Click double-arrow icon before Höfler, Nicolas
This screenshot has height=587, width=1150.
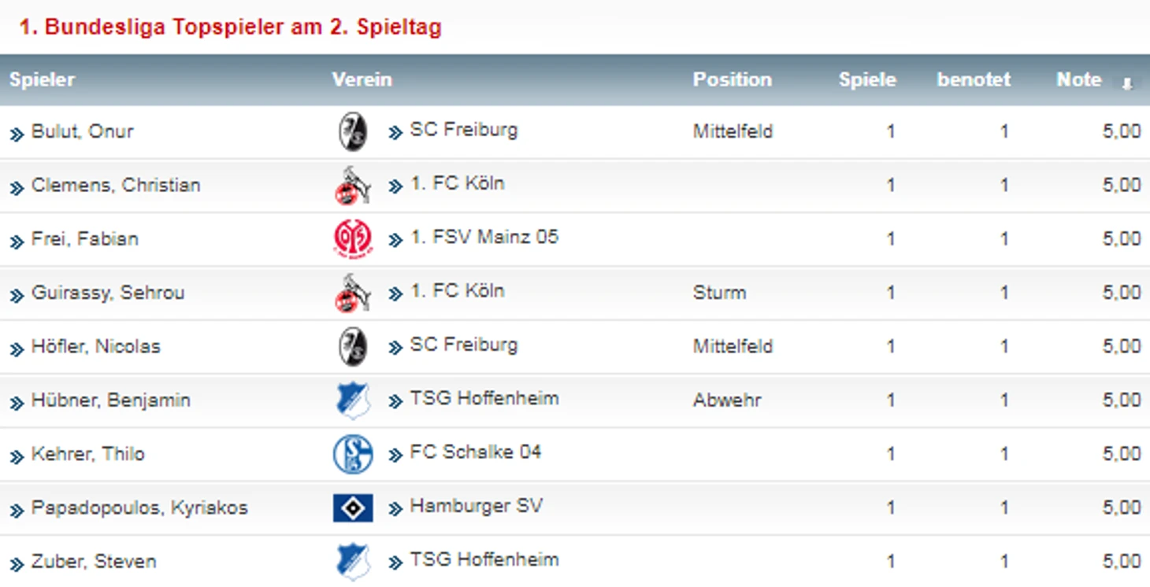coord(17,349)
